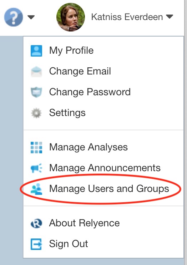Click the Manage Analyses grid icon
Screen dimensions: 187x265
[x=36, y=148]
